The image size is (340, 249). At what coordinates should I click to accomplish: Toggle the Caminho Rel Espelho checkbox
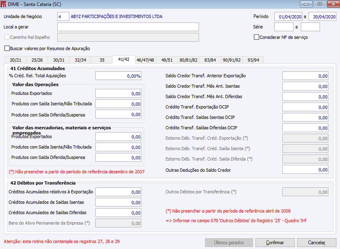click(x=7, y=37)
